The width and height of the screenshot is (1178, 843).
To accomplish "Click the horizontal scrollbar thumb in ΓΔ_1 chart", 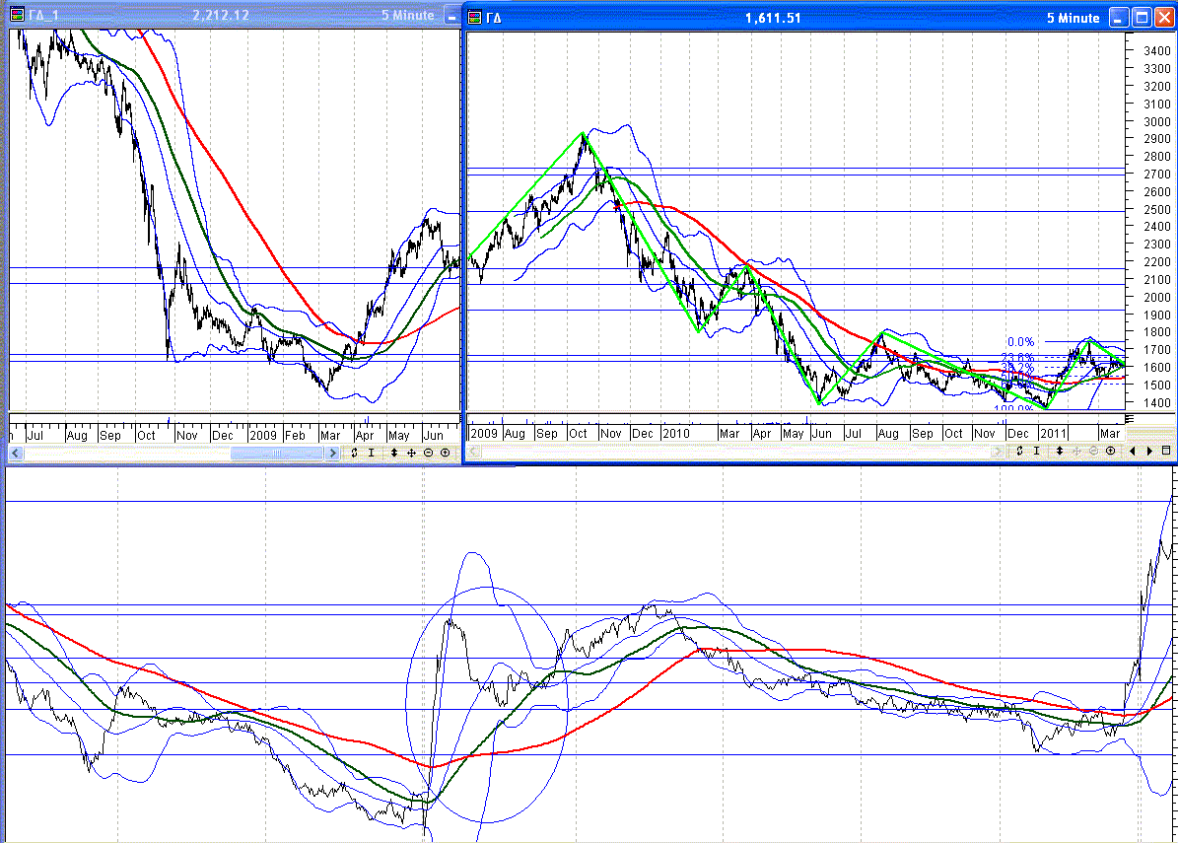I will tap(276, 453).
